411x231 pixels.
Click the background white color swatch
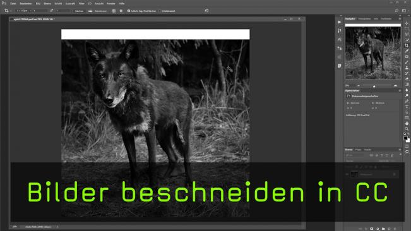pos(408,141)
